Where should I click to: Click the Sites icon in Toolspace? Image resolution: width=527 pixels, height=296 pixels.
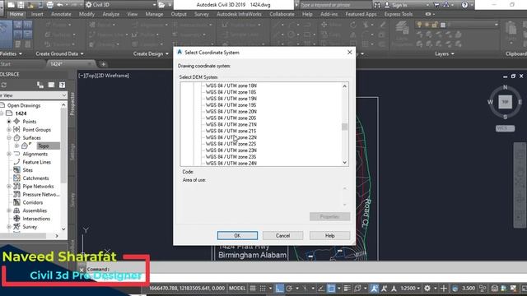coord(16,170)
